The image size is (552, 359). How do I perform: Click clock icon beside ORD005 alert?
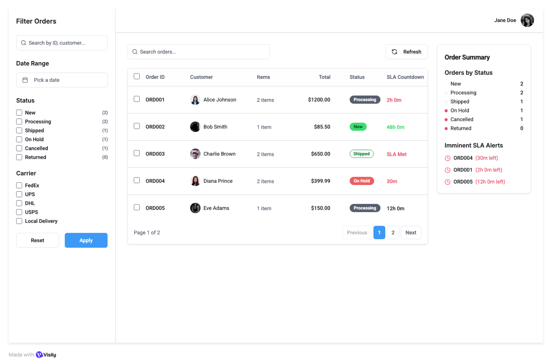pos(447,182)
